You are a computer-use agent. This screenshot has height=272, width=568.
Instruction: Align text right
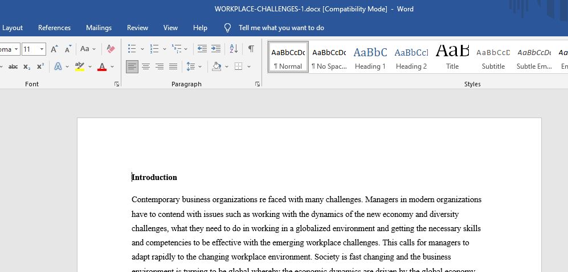[x=160, y=66]
